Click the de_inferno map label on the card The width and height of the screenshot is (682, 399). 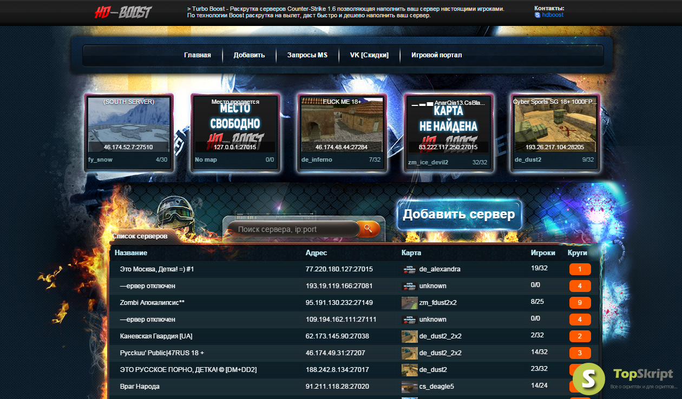tap(317, 160)
